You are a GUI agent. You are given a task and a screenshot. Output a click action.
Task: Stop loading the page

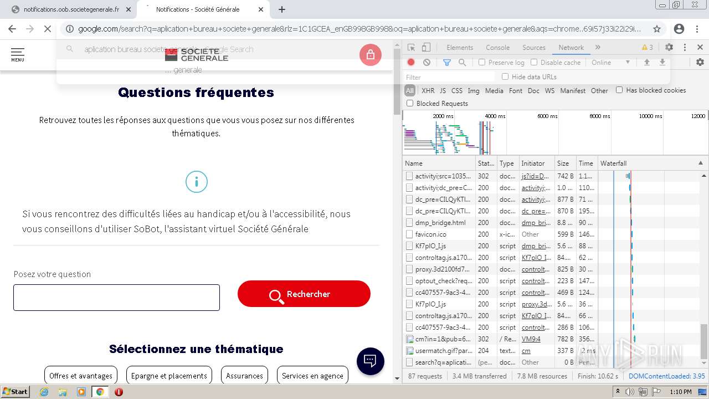point(48,29)
